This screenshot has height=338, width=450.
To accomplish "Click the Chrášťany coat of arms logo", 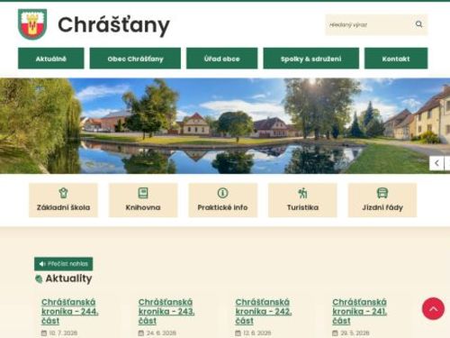I will pyautogui.click(x=32, y=24).
